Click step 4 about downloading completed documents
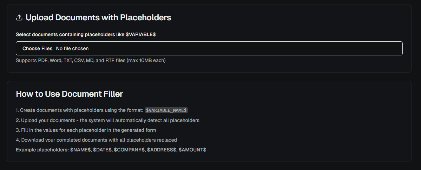The image size is (421, 170). point(96,140)
